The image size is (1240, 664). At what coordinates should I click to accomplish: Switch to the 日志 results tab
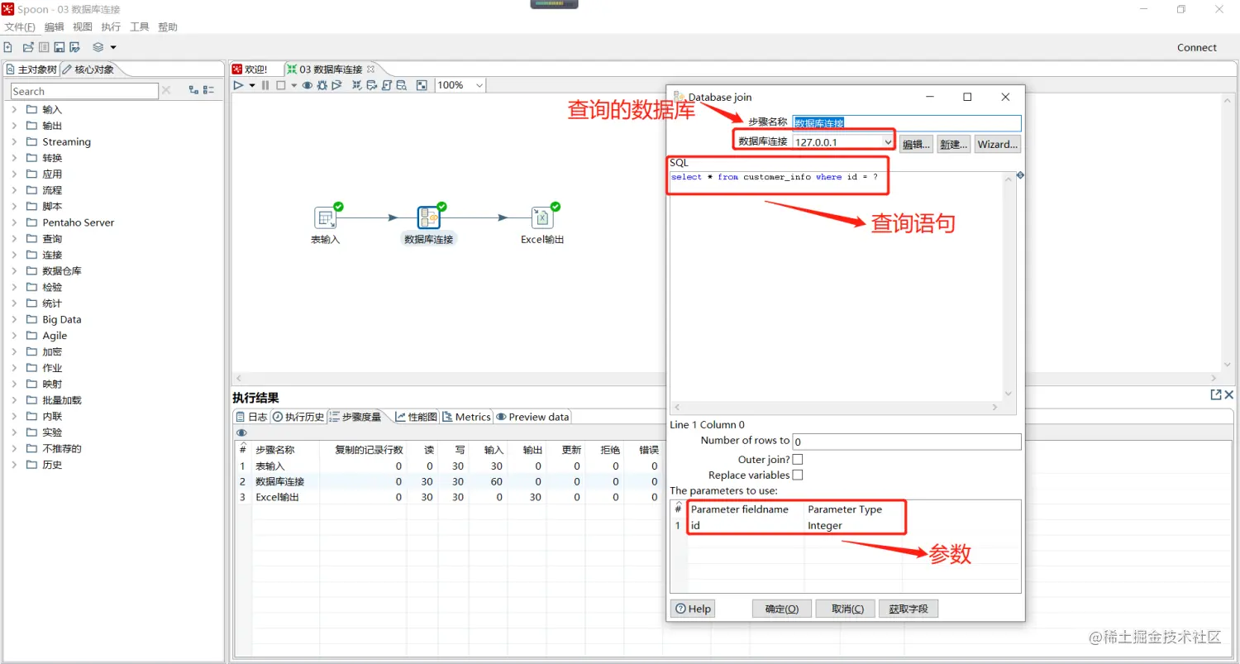tap(251, 417)
